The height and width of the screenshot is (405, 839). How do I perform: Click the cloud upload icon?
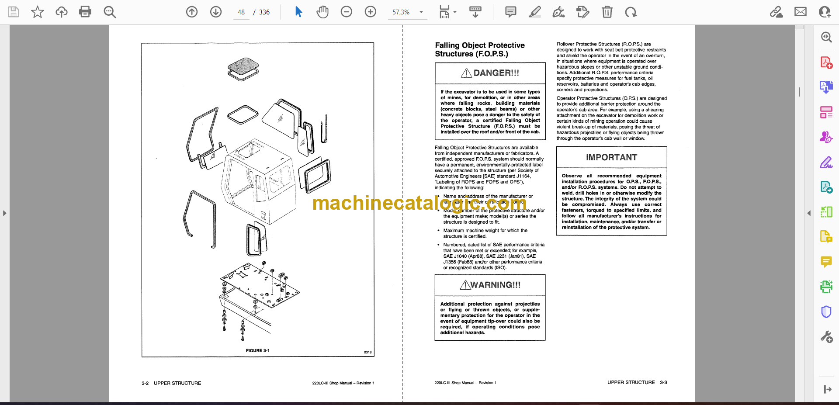click(62, 12)
